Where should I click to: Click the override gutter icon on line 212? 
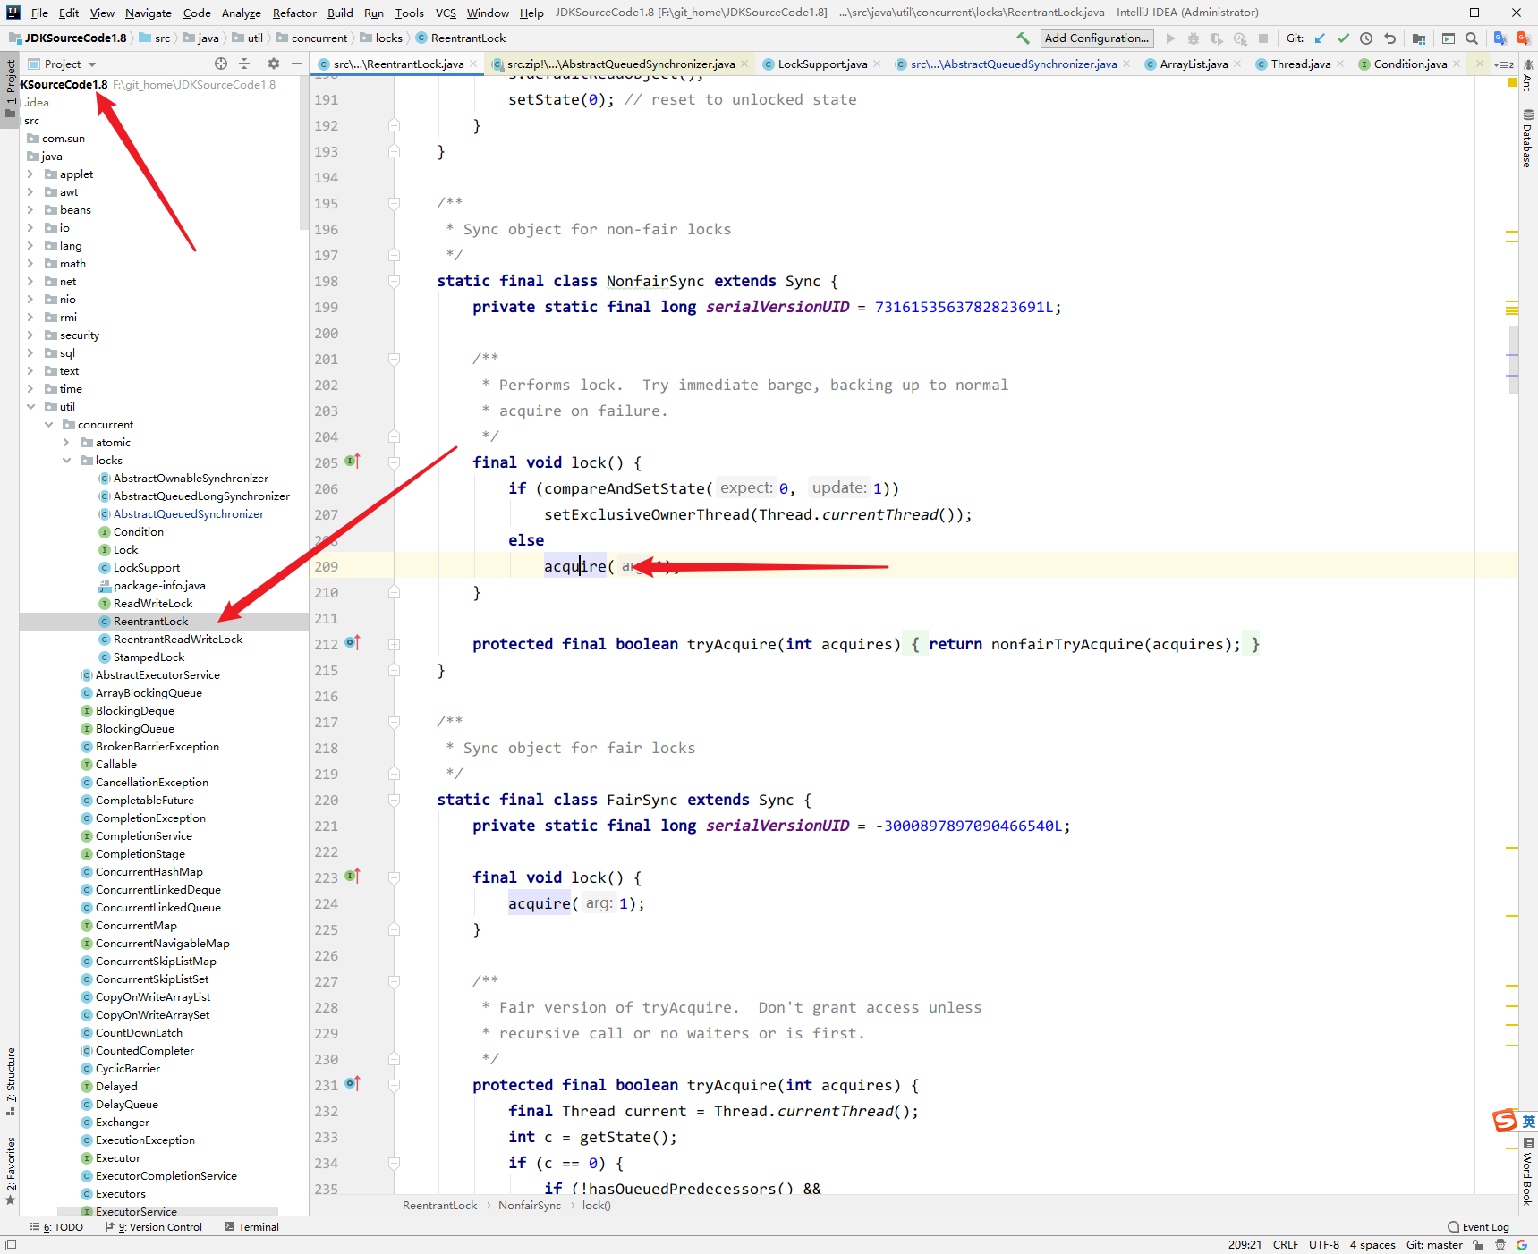pos(353,643)
